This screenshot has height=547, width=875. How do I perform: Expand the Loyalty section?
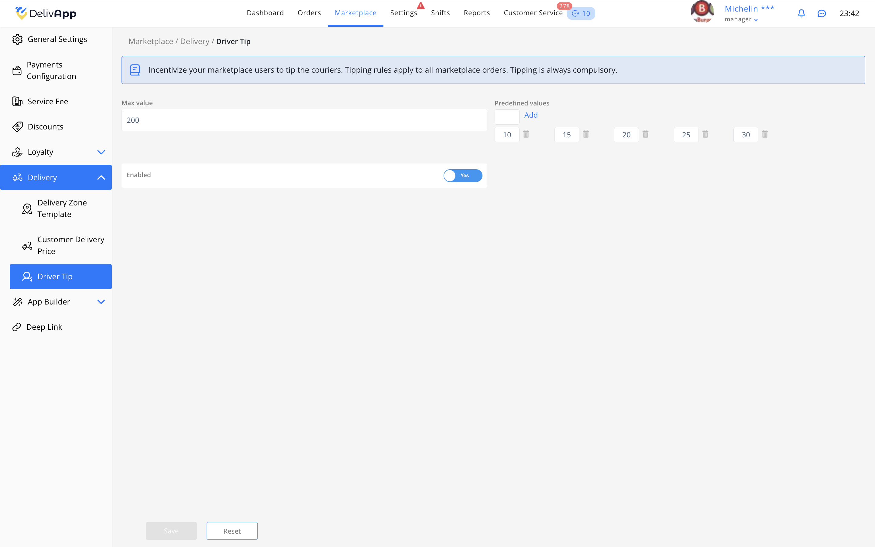(x=101, y=152)
